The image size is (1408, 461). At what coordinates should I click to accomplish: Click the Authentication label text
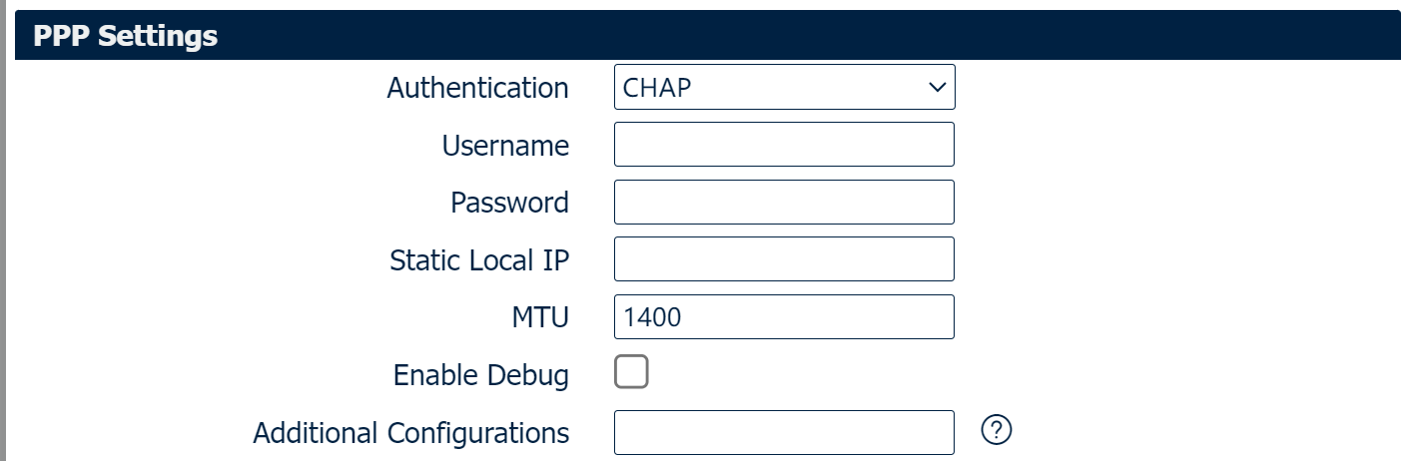477,88
